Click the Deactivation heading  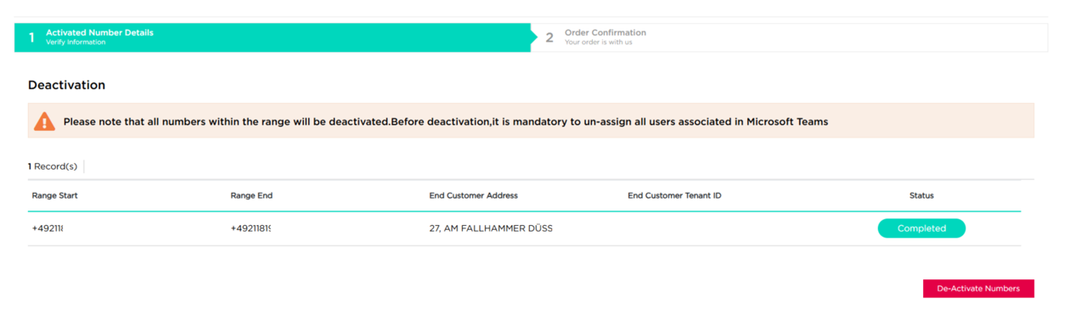pos(66,85)
